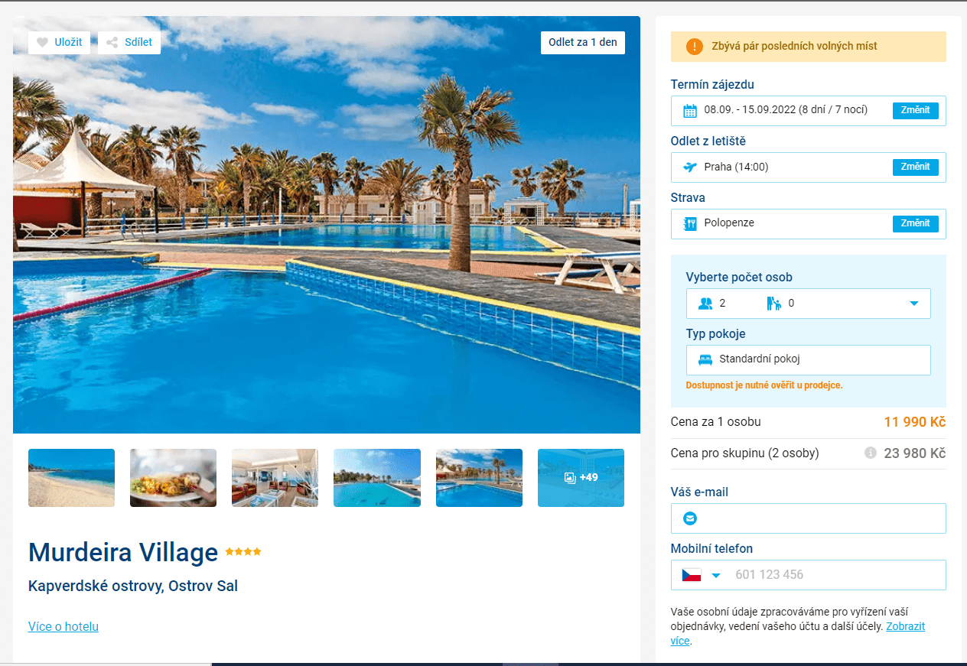Change meal plan using Změnit button
967x666 pixels.
[x=915, y=223]
